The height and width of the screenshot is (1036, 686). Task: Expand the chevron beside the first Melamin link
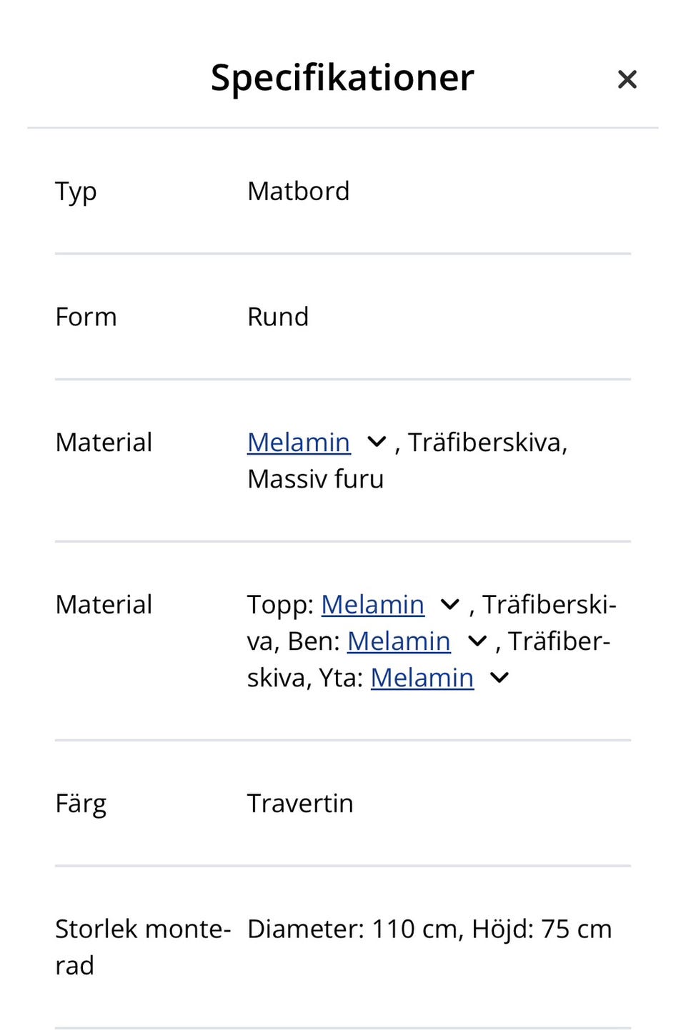tap(377, 443)
